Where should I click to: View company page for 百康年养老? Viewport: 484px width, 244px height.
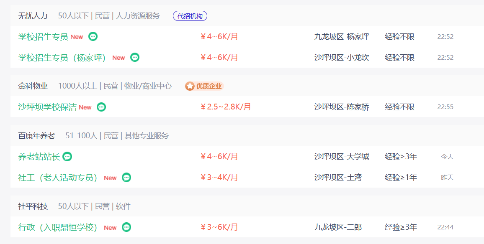click(36, 135)
